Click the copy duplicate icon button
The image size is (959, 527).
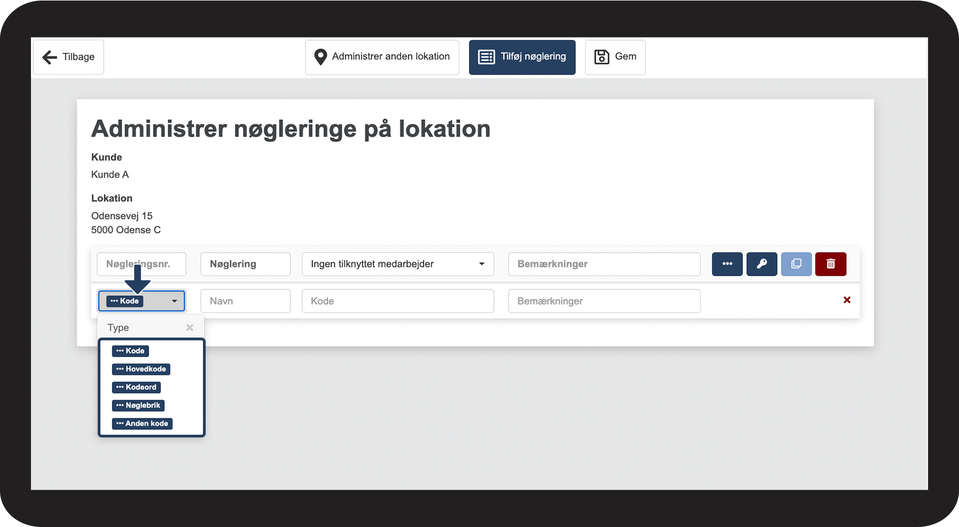pyautogui.click(x=796, y=264)
